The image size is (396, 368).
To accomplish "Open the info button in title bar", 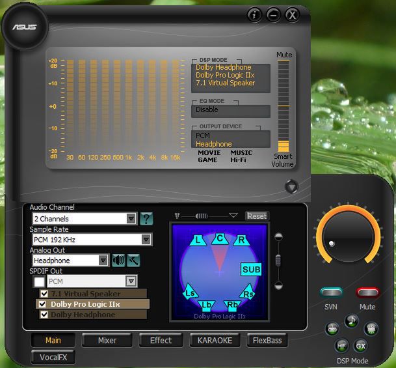I will 254,15.
